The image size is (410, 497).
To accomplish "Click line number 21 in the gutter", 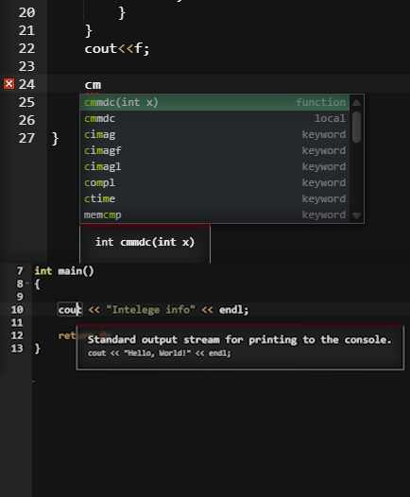I will [x=26, y=31].
